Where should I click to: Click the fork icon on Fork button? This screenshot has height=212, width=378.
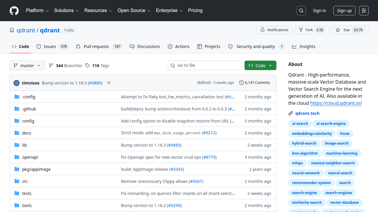point(301,30)
